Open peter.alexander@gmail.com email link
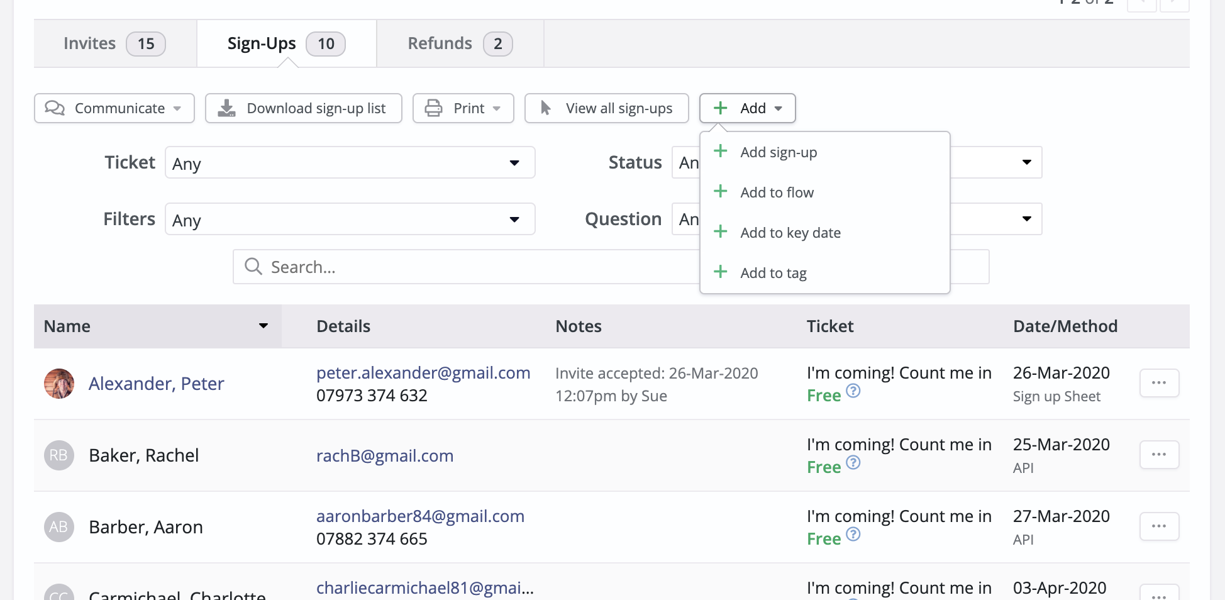Screen dimensions: 1225x600 tap(423, 373)
